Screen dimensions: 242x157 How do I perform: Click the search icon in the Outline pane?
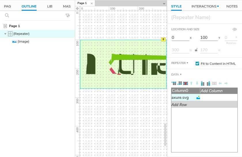click(7, 15)
